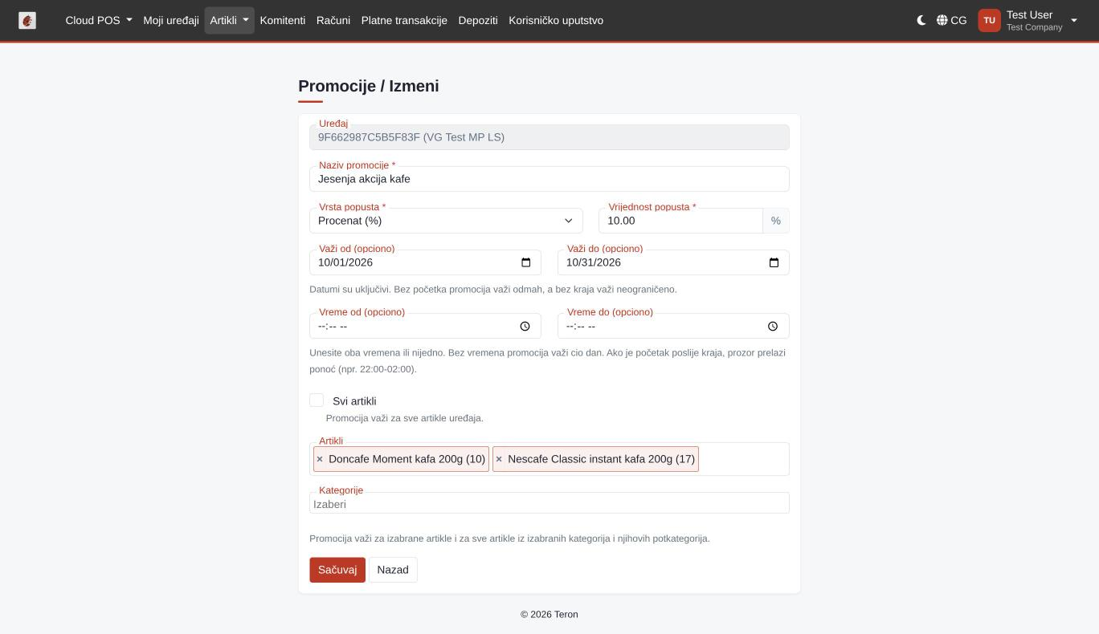Expand the Artikli navbar dropdown

point(229,21)
